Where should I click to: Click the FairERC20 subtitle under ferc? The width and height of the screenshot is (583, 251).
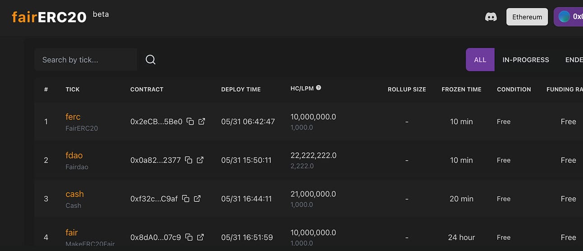coord(82,128)
